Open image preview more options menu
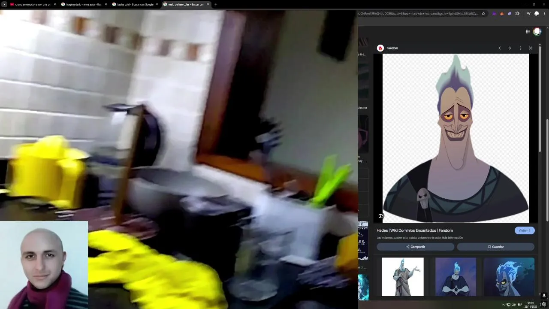The image size is (549, 309). (520, 48)
